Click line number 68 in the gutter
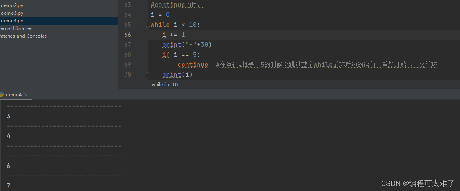 coord(128,54)
